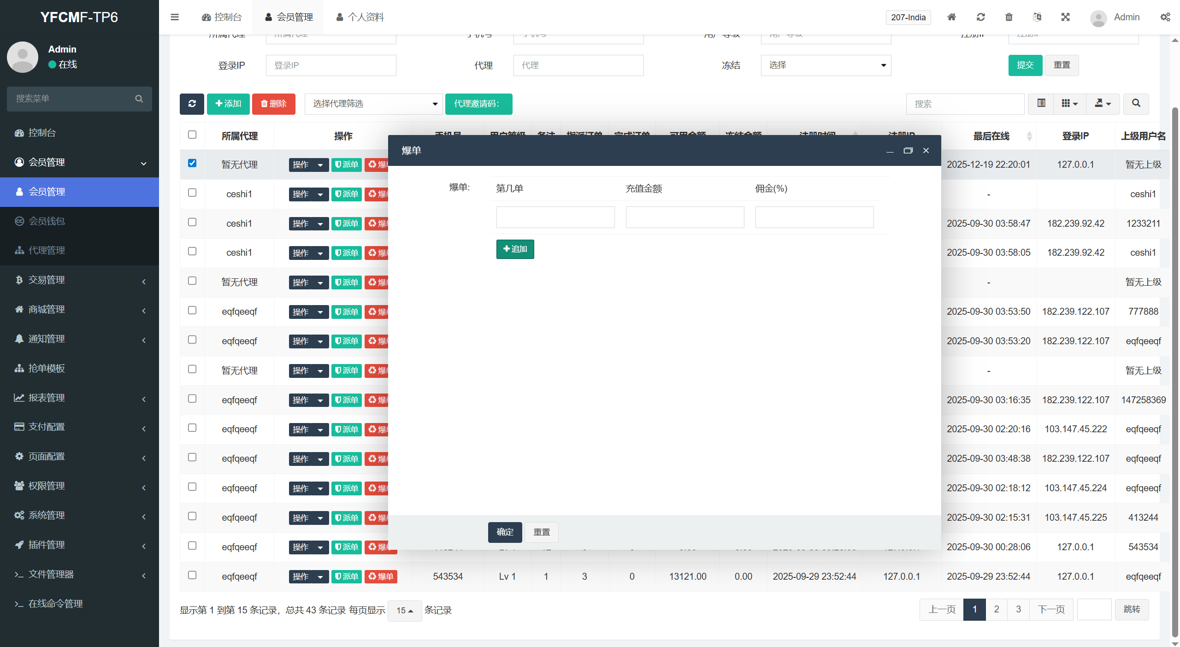
Task: Open the export data icon dropdown
Action: (x=1103, y=104)
